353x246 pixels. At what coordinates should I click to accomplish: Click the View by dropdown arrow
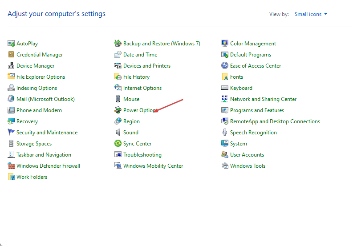point(325,14)
